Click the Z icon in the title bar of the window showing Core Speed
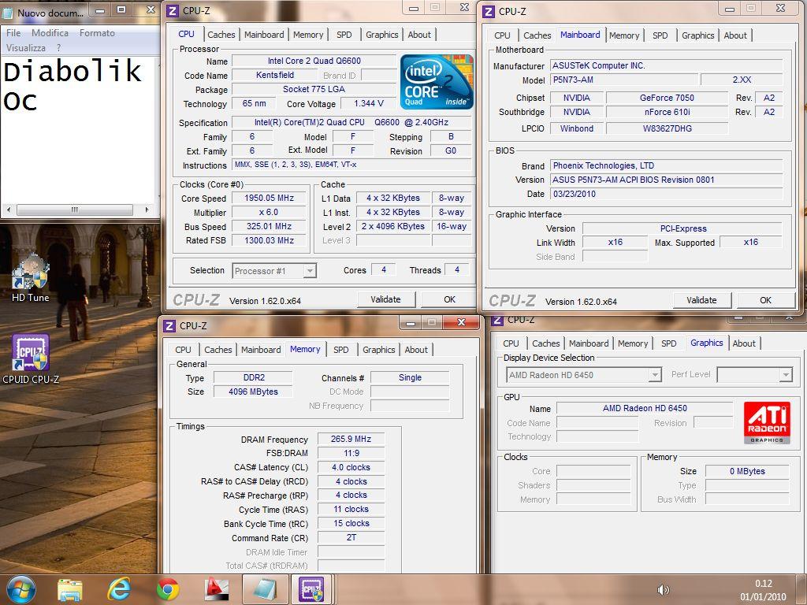Viewport: 807px width, 605px height. (173, 10)
